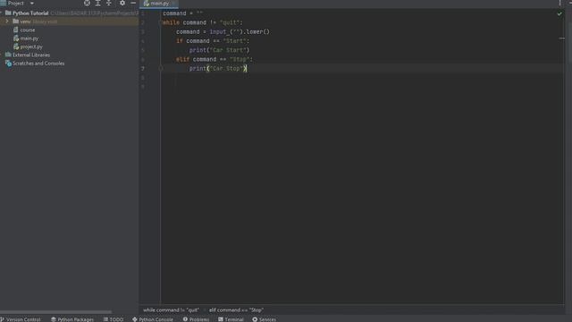
Task: Click the Expand All icon in Project panel
Action: pyautogui.click(x=97, y=4)
